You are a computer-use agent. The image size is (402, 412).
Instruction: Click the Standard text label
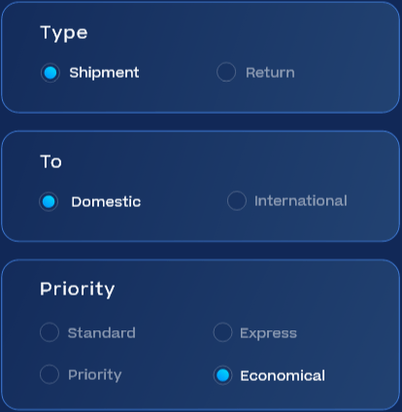click(x=102, y=332)
